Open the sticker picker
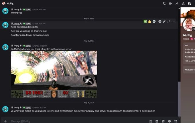 click(x=163, y=121)
